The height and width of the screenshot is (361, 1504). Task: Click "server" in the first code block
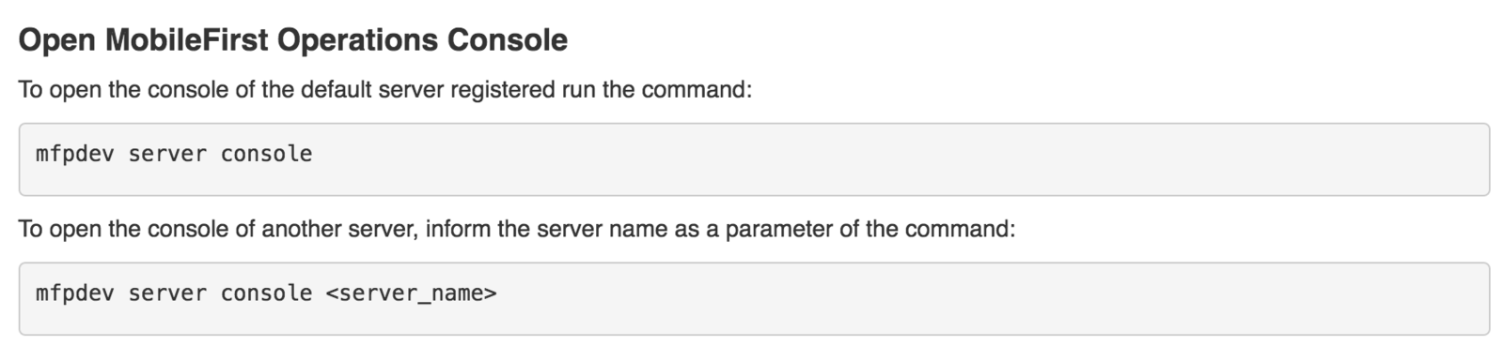click(167, 154)
